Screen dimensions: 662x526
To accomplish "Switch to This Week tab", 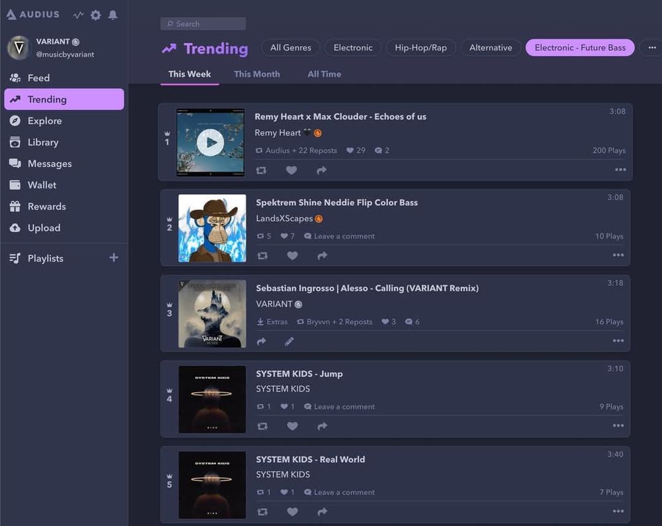I will tap(189, 74).
